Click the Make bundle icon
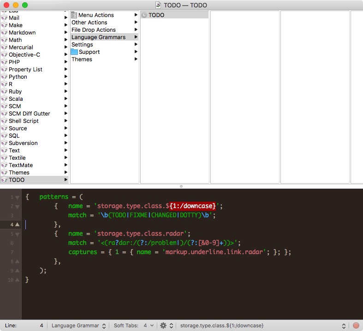 pyautogui.click(x=4, y=25)
